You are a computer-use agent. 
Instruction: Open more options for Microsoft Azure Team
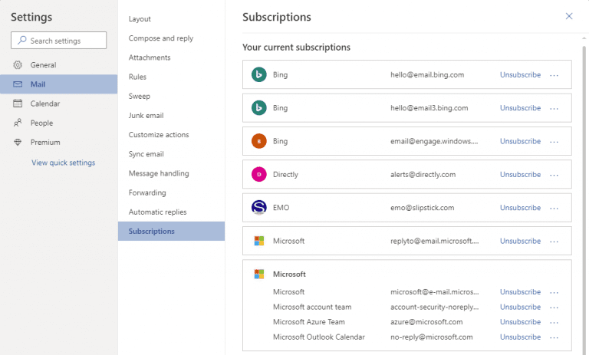[554, 322]
